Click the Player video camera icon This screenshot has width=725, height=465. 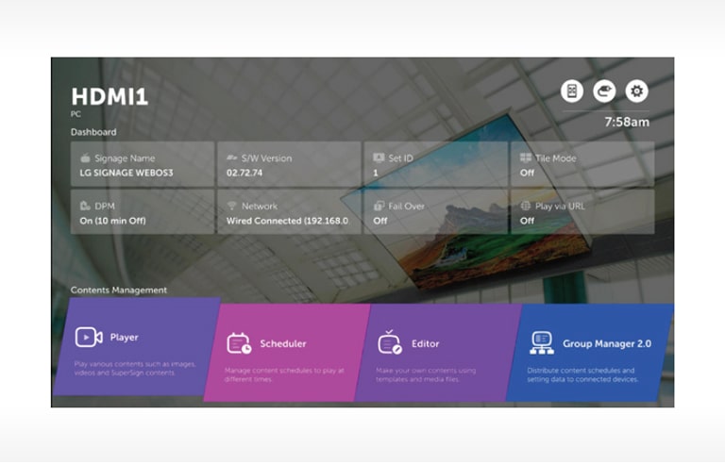[89, 337]
